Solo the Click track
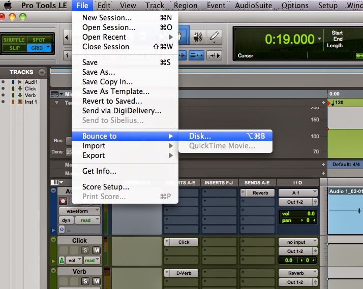 [85, 250]
